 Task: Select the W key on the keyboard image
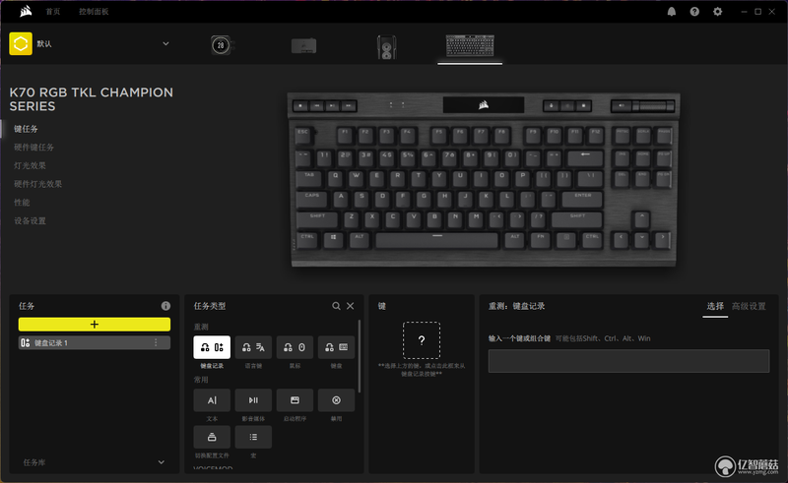coord(357,178)
